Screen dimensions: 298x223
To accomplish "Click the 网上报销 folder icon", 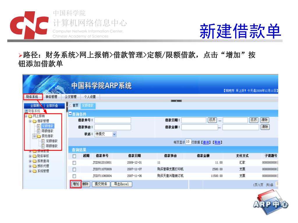I will [30, 116].
